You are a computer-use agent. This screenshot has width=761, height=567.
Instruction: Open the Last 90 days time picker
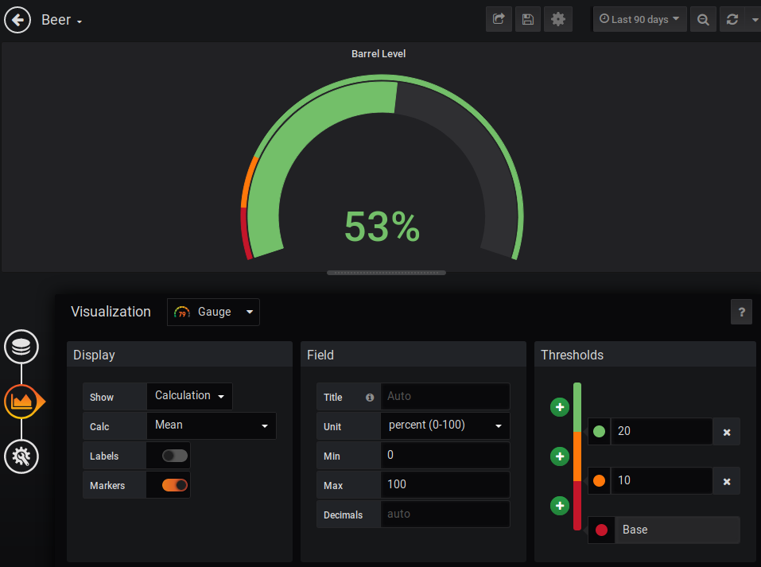pos(639,19)
